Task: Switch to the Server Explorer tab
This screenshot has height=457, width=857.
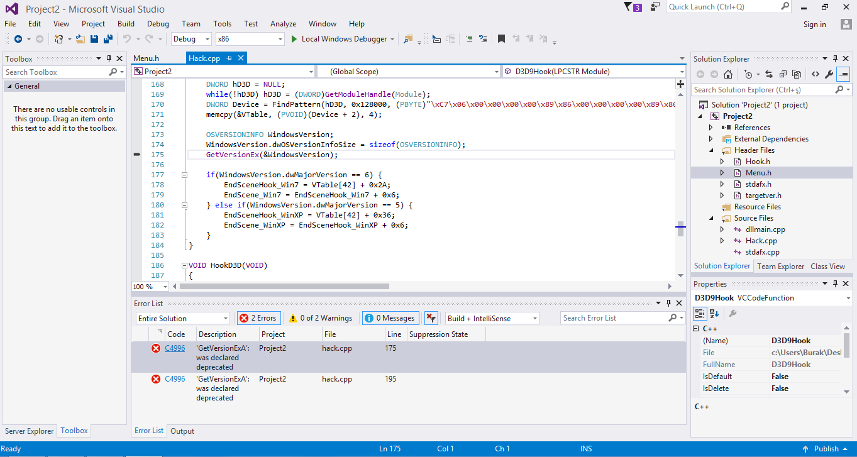Action: pyautogui.click(x=30, y=431)
